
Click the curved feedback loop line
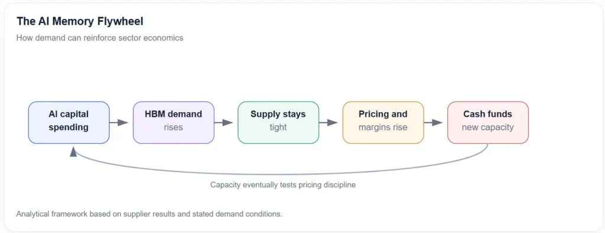[x=281, y=173]
